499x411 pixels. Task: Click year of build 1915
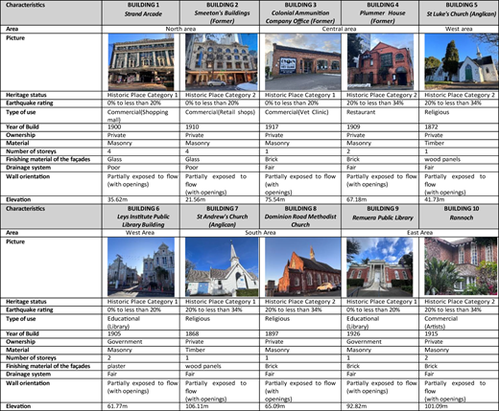click(431, 333)
